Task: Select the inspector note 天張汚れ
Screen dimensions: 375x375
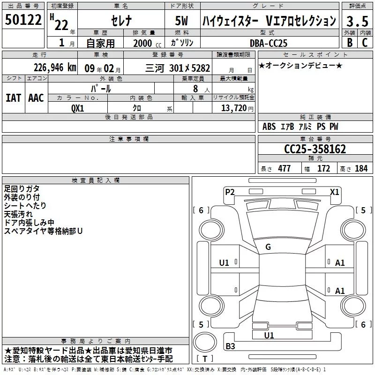Action: coord(18,214)
